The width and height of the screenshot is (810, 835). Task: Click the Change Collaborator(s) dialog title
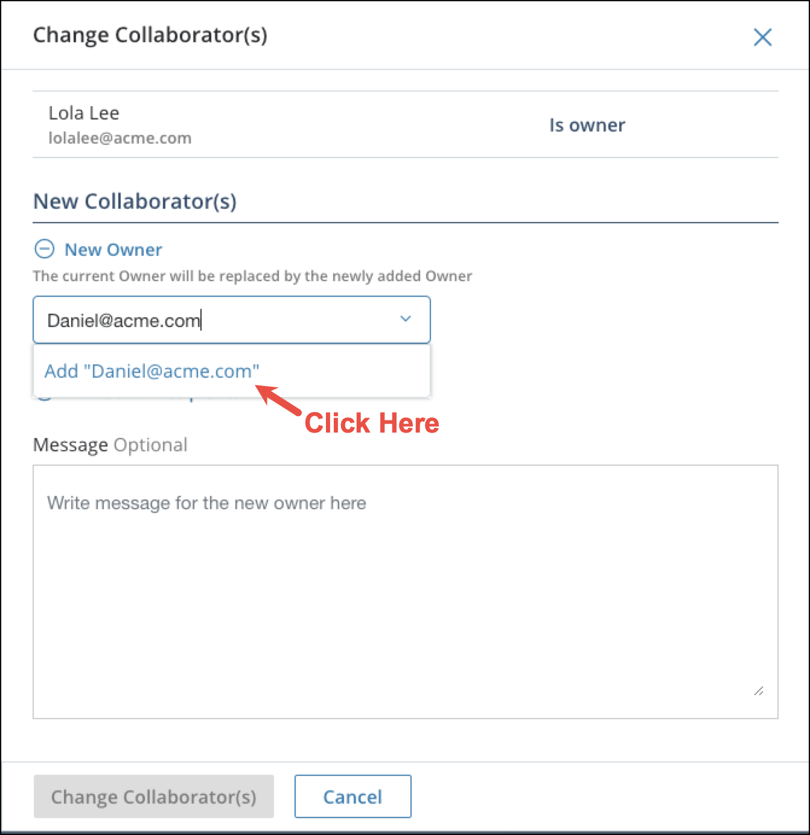point(150,35)
